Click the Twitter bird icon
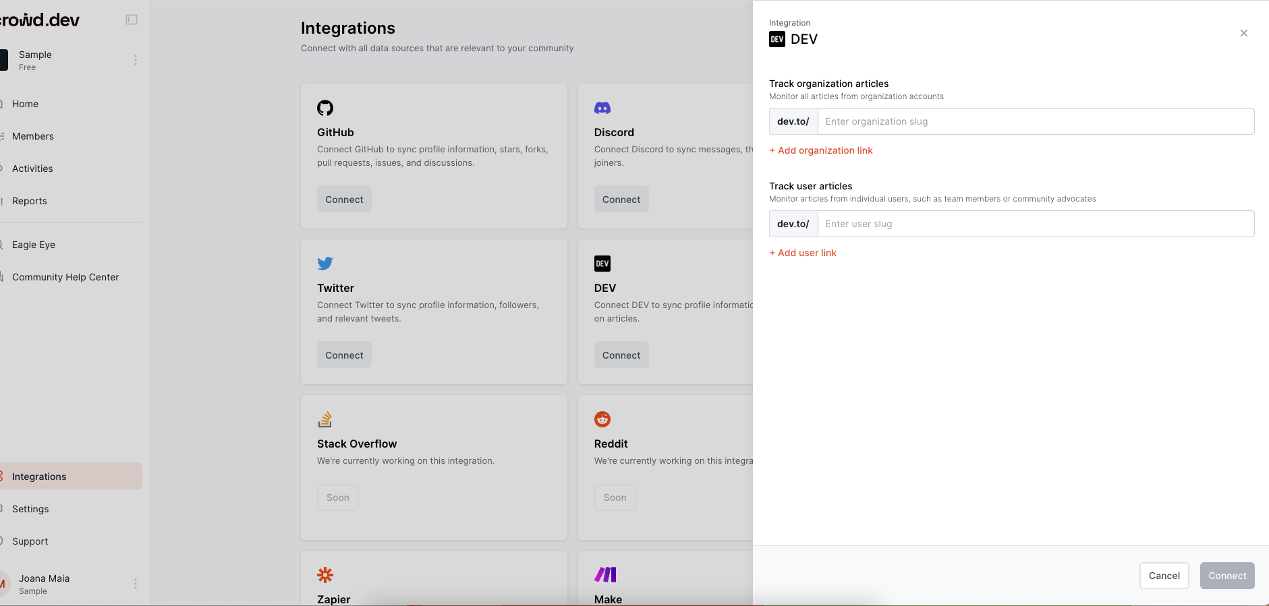 click(325, 264)
